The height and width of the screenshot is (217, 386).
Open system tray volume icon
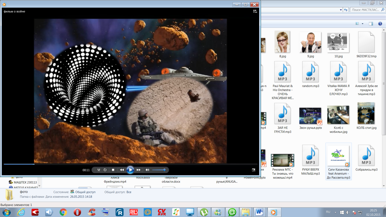(x=348, y=212)
